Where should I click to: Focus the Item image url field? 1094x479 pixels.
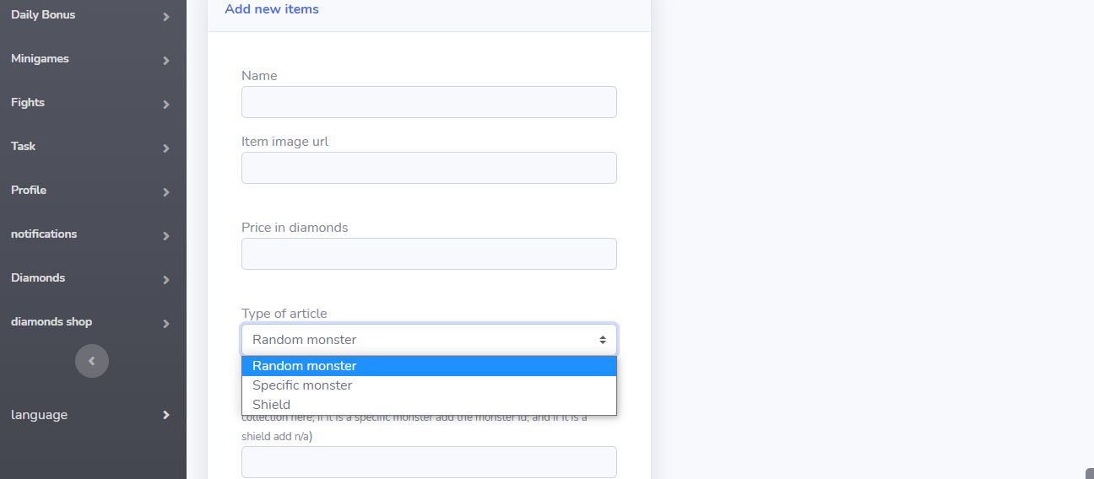[x=429, y=168]
